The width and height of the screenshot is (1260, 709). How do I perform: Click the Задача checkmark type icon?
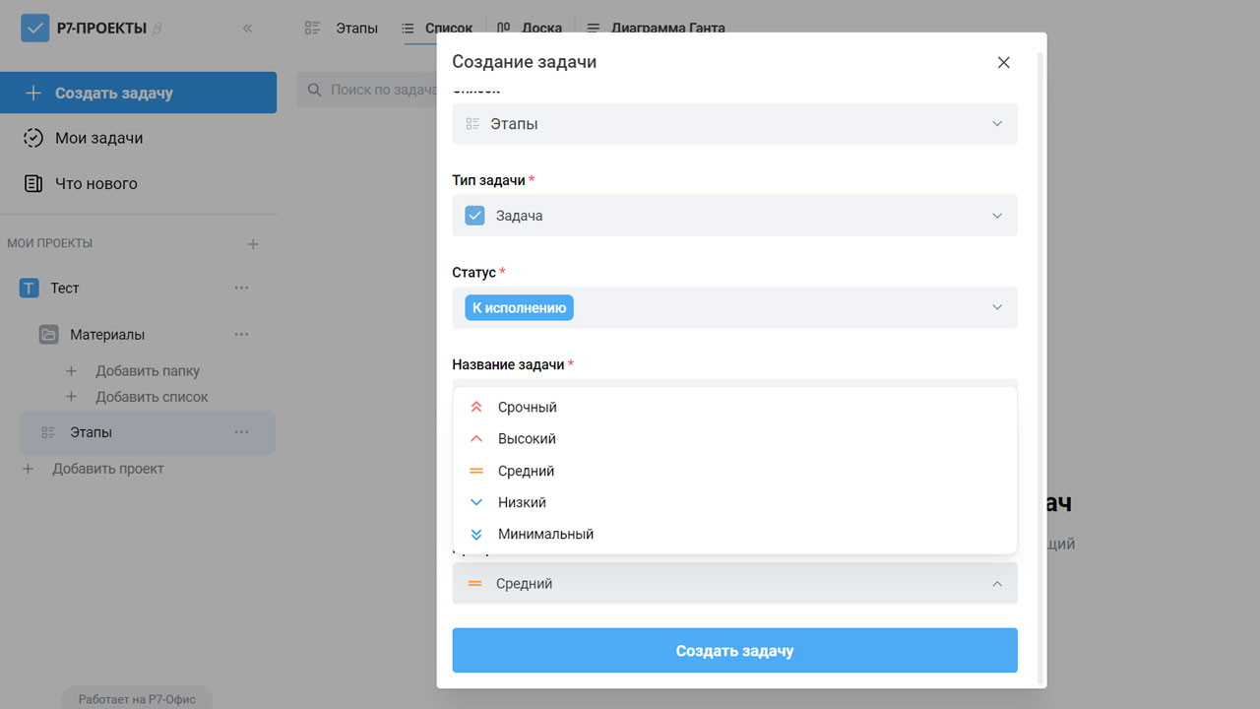[474, 216]
